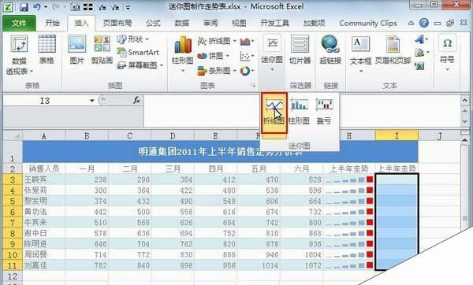Select cell containing 刘嘉佳
Viewport: 473px width, 285px height.
44,265
